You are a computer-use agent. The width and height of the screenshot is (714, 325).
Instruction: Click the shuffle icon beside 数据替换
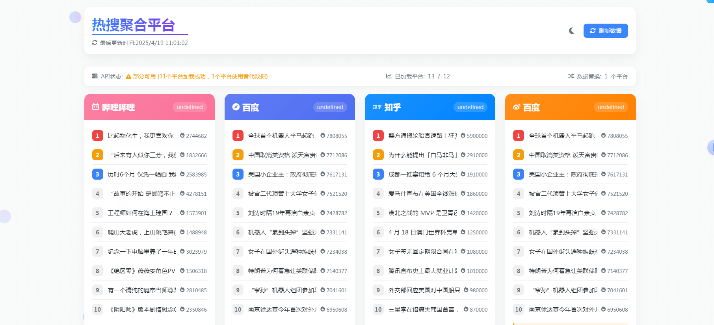tap(571, 76)
